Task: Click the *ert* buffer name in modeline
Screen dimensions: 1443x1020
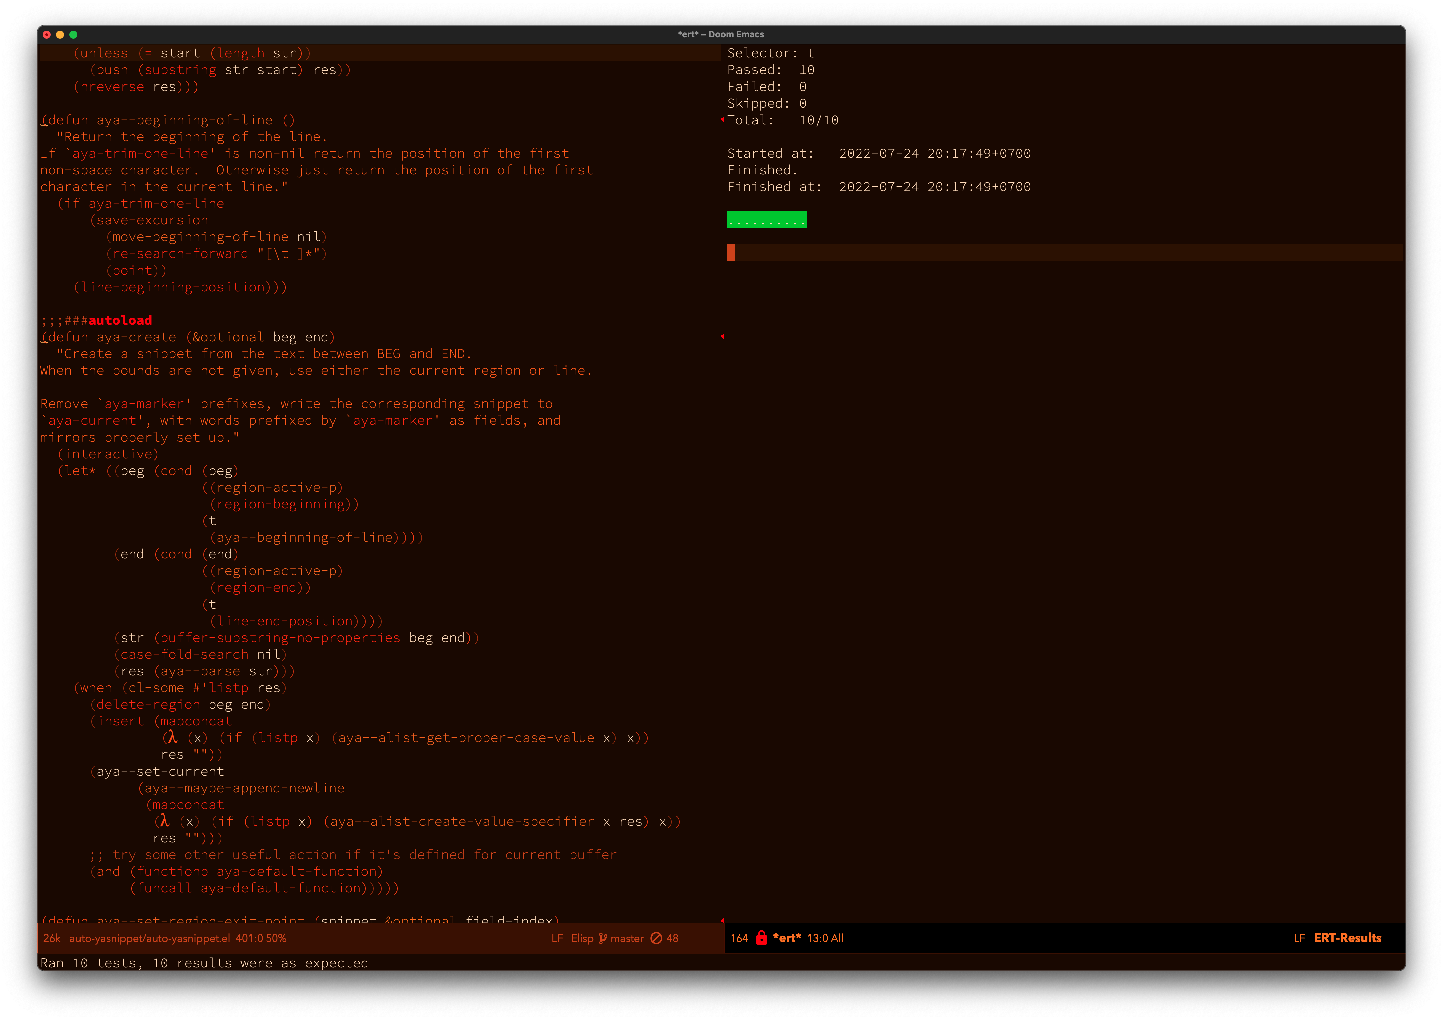Action: pyautogui.click(x=787, y=938)
